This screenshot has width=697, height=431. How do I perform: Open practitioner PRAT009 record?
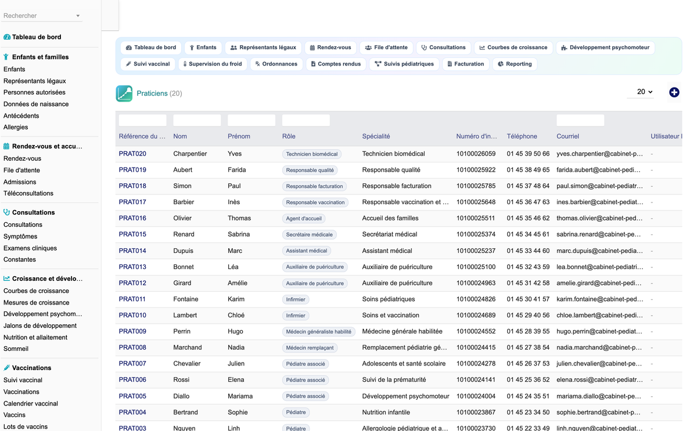132,331
